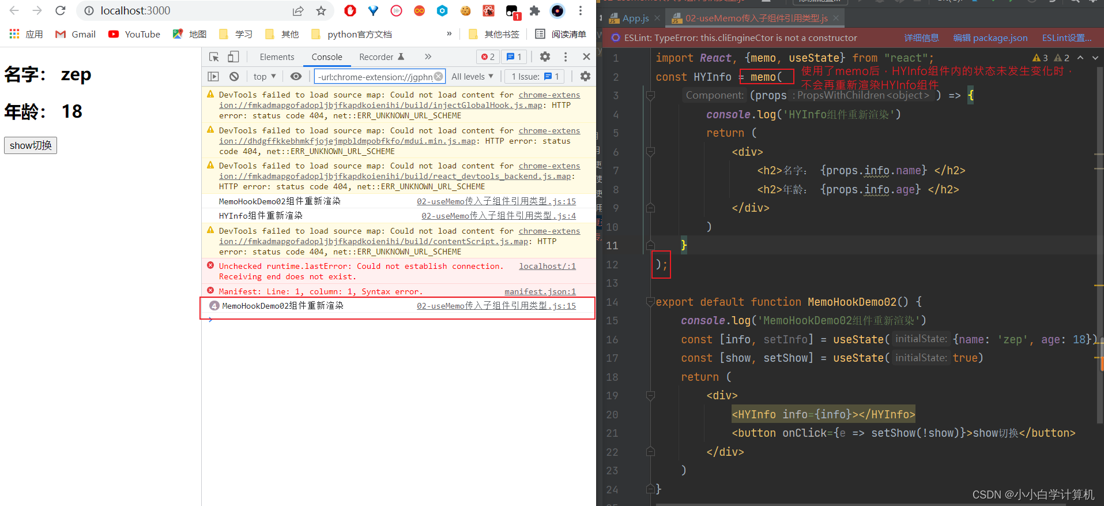Click the red Opera-style extension icon
Screen dimensions: 1104x506
(x=350, y=10)
